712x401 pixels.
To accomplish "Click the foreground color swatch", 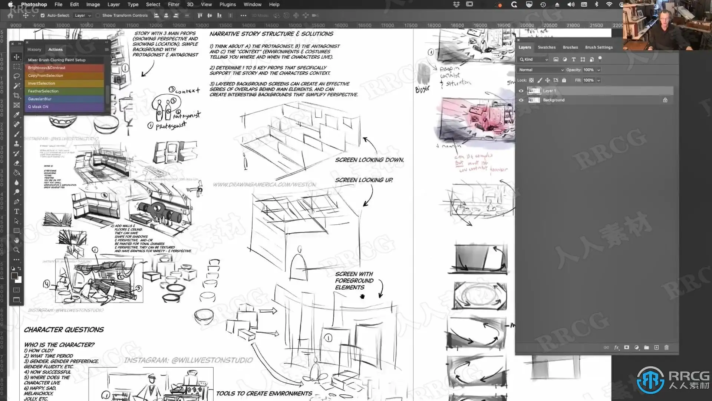I will point(14,276).
